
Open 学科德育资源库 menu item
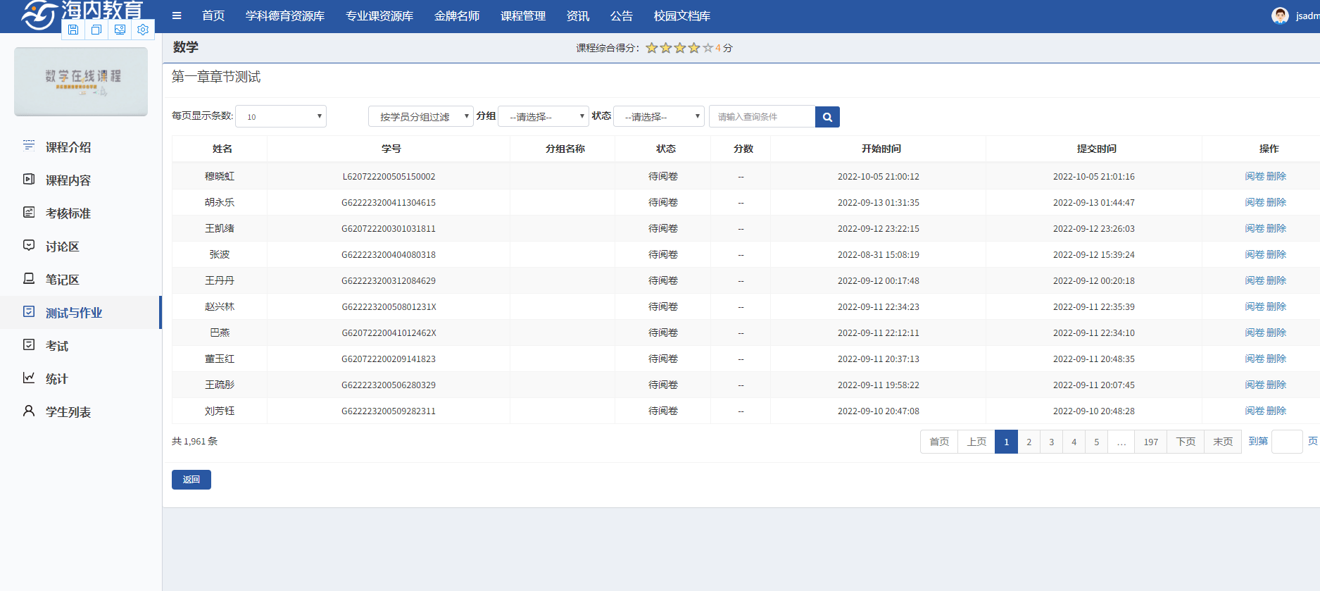(285, 15)
